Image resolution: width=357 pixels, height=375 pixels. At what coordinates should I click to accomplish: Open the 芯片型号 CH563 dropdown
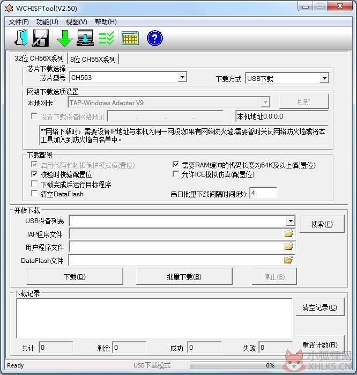(183, 77)
